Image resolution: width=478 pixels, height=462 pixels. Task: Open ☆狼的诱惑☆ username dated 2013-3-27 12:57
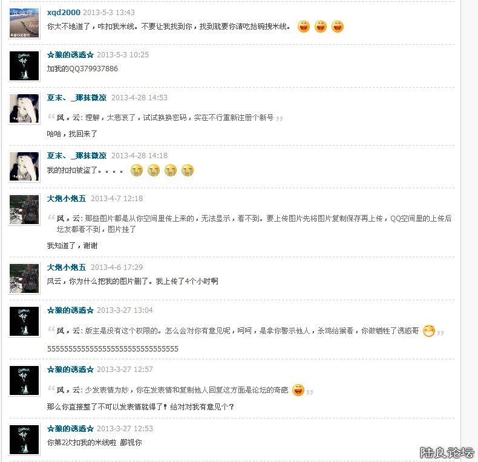pos(70,370)
